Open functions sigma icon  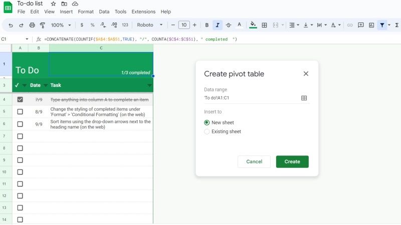pos(397,25)
